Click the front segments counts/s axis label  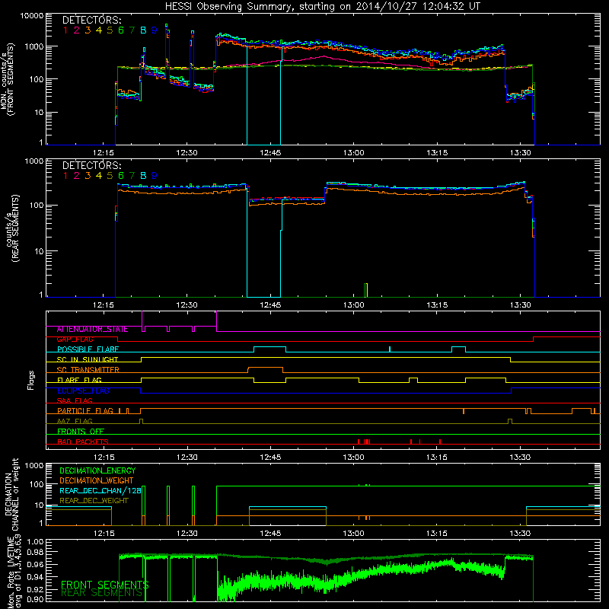[7, 79]
